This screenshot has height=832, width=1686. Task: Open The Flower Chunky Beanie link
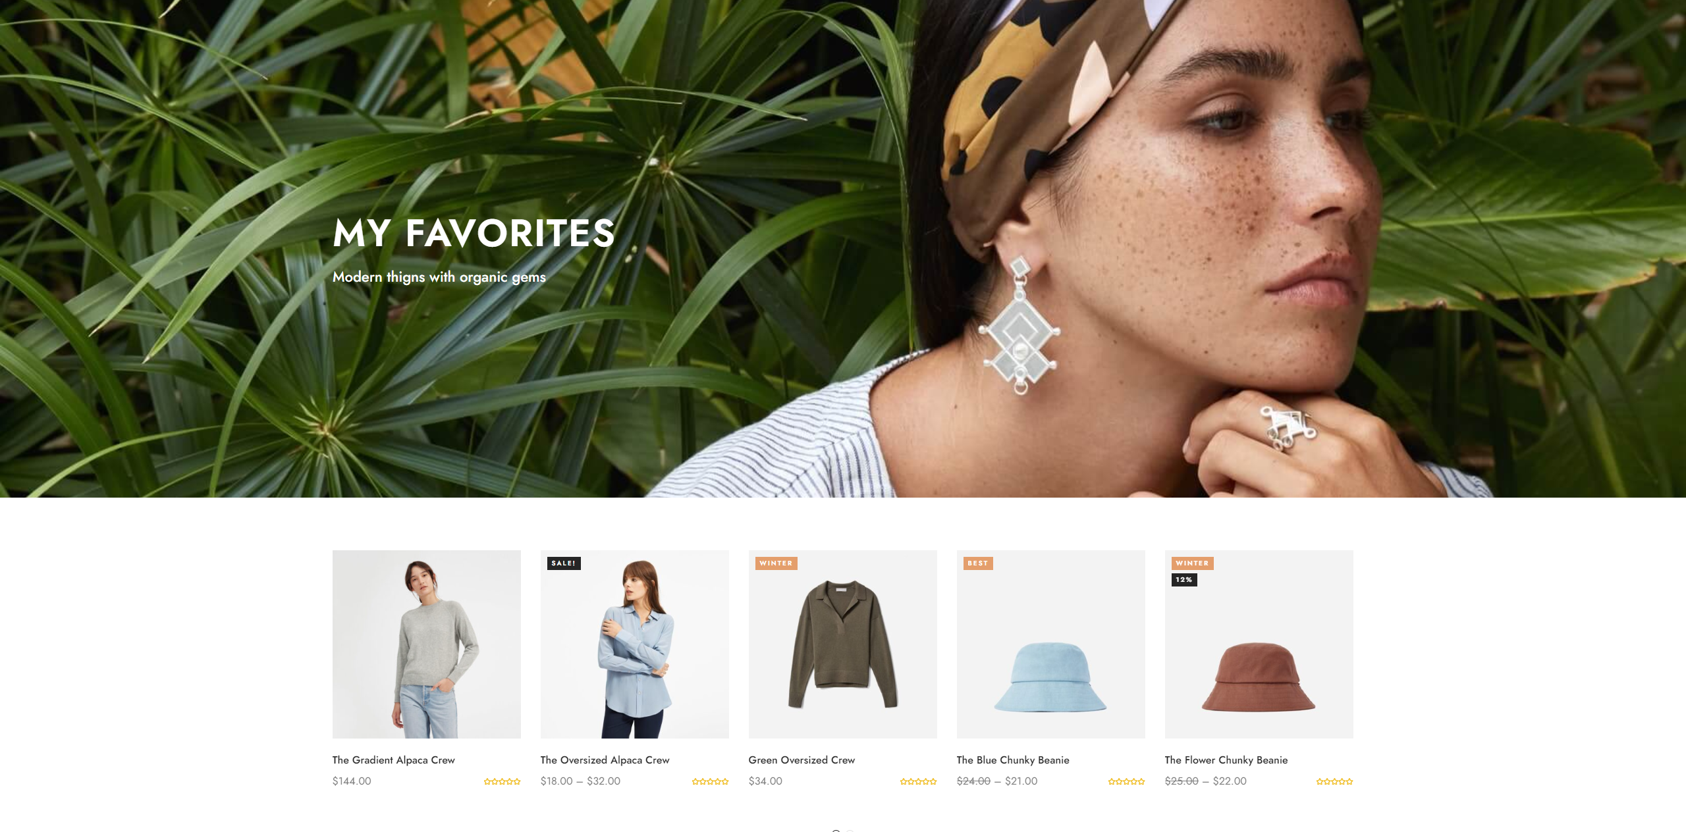tap(1226, 760)
